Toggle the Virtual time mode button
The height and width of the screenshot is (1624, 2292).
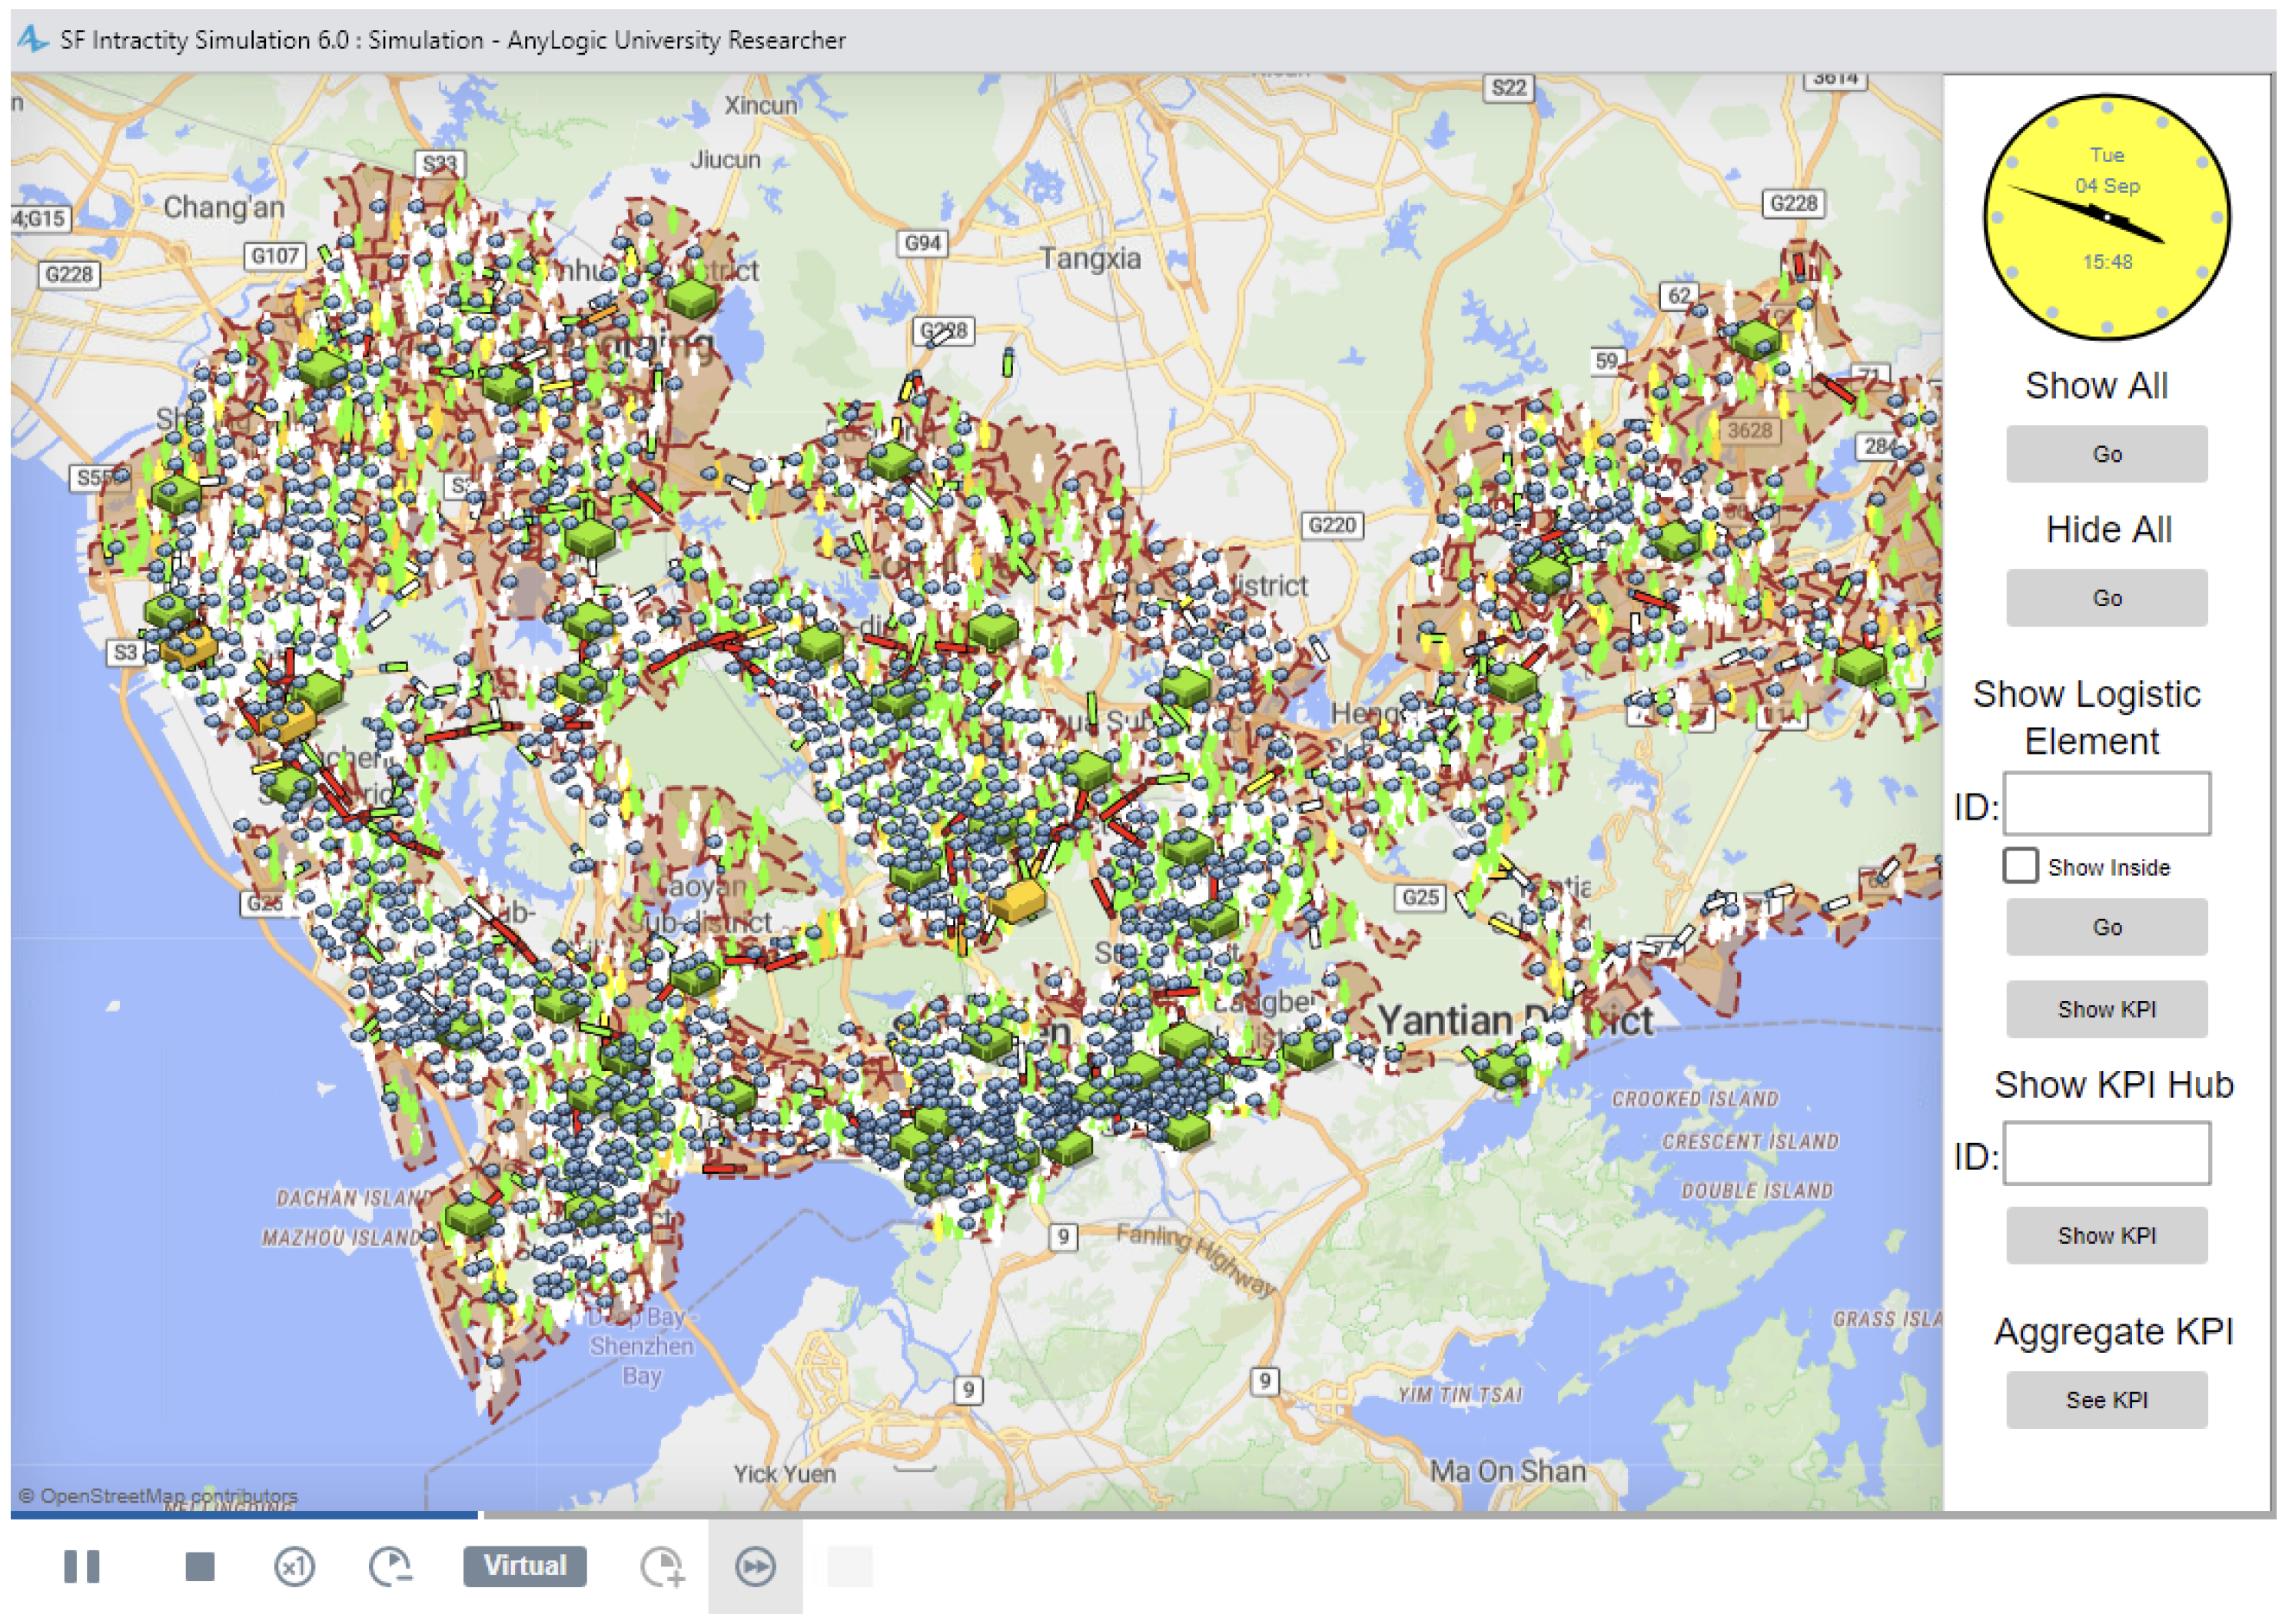coord(524,1566)
